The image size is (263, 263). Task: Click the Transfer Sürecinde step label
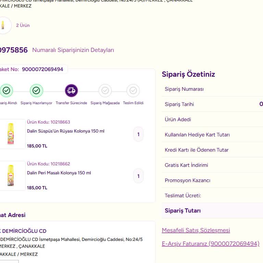point(71,103)
